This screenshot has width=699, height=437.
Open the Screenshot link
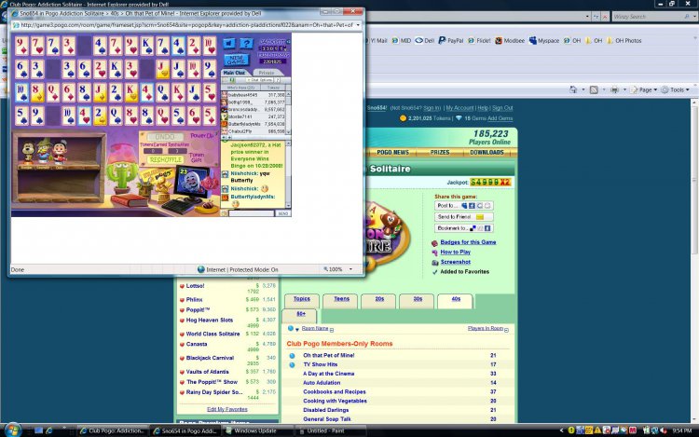click(x=455, y=262)
